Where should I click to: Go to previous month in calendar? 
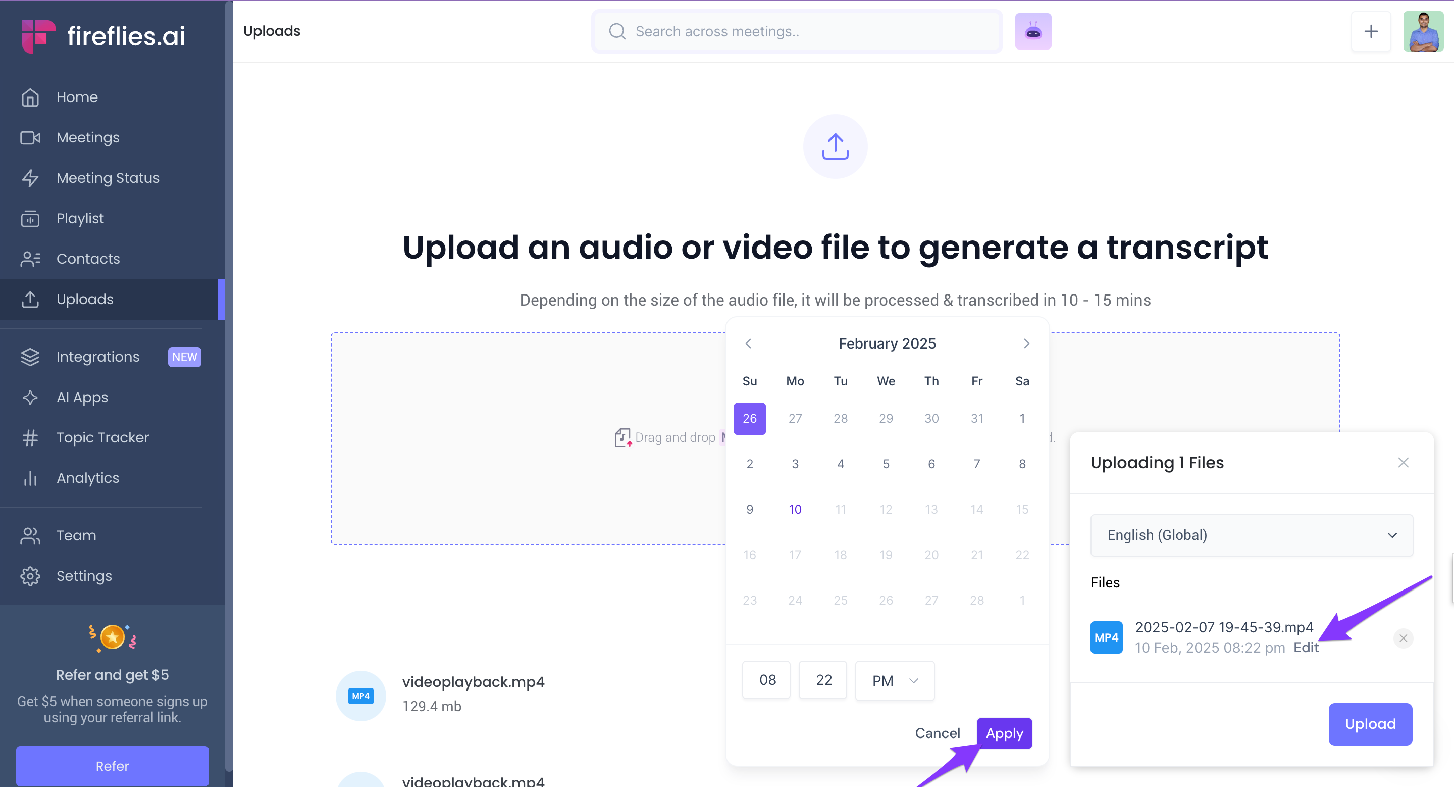(x=748, y=343)
